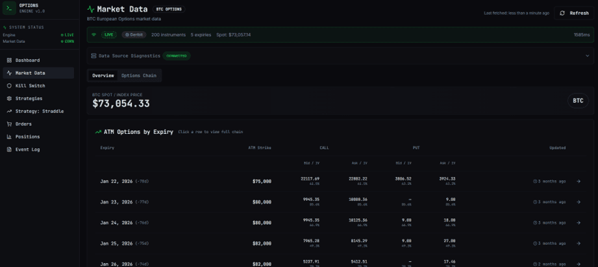Click the Event Log document icon

pos(9,149)
